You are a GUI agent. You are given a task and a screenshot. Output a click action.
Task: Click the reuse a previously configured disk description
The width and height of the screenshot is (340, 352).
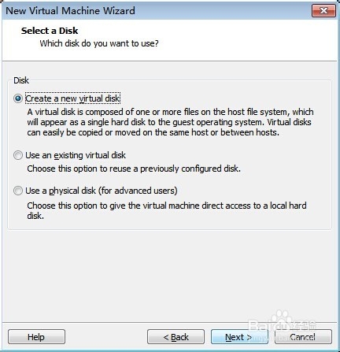coord(134,169)
